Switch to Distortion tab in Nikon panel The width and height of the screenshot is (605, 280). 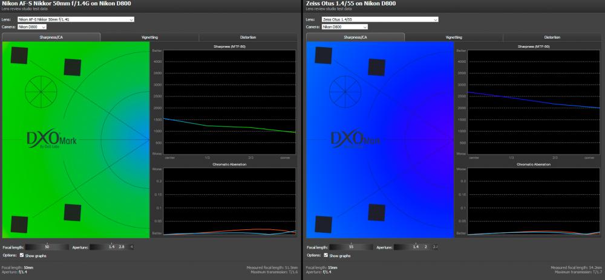pyautogui.click(x=248, y=37)
